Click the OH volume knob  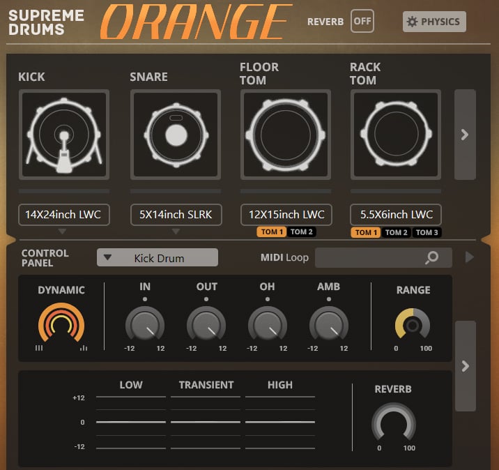tap(268, 325)
